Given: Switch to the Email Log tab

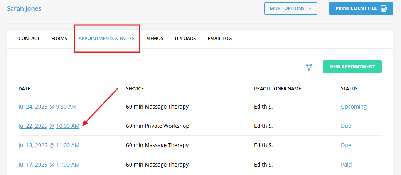Looking at the screenshot, I should coord(220,39).
